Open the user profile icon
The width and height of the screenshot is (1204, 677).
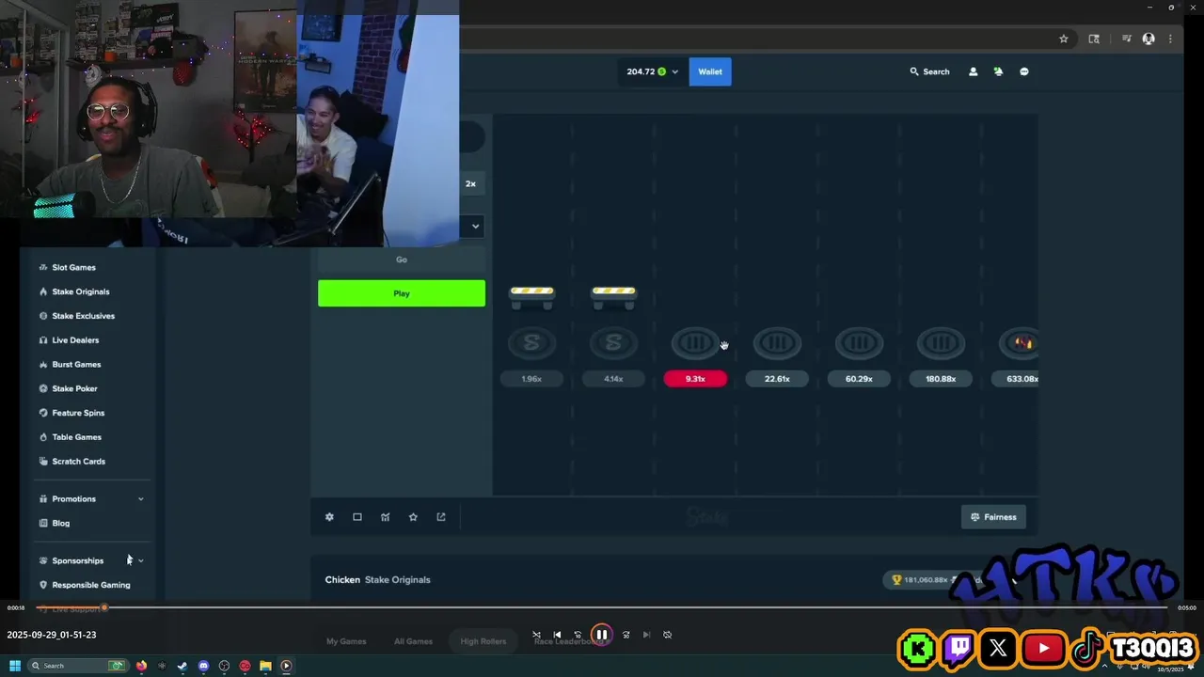coord(973,71)
